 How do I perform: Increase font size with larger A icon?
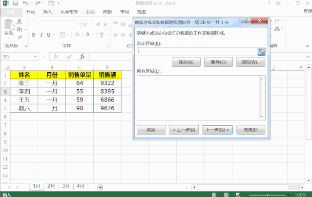point(98,24)
